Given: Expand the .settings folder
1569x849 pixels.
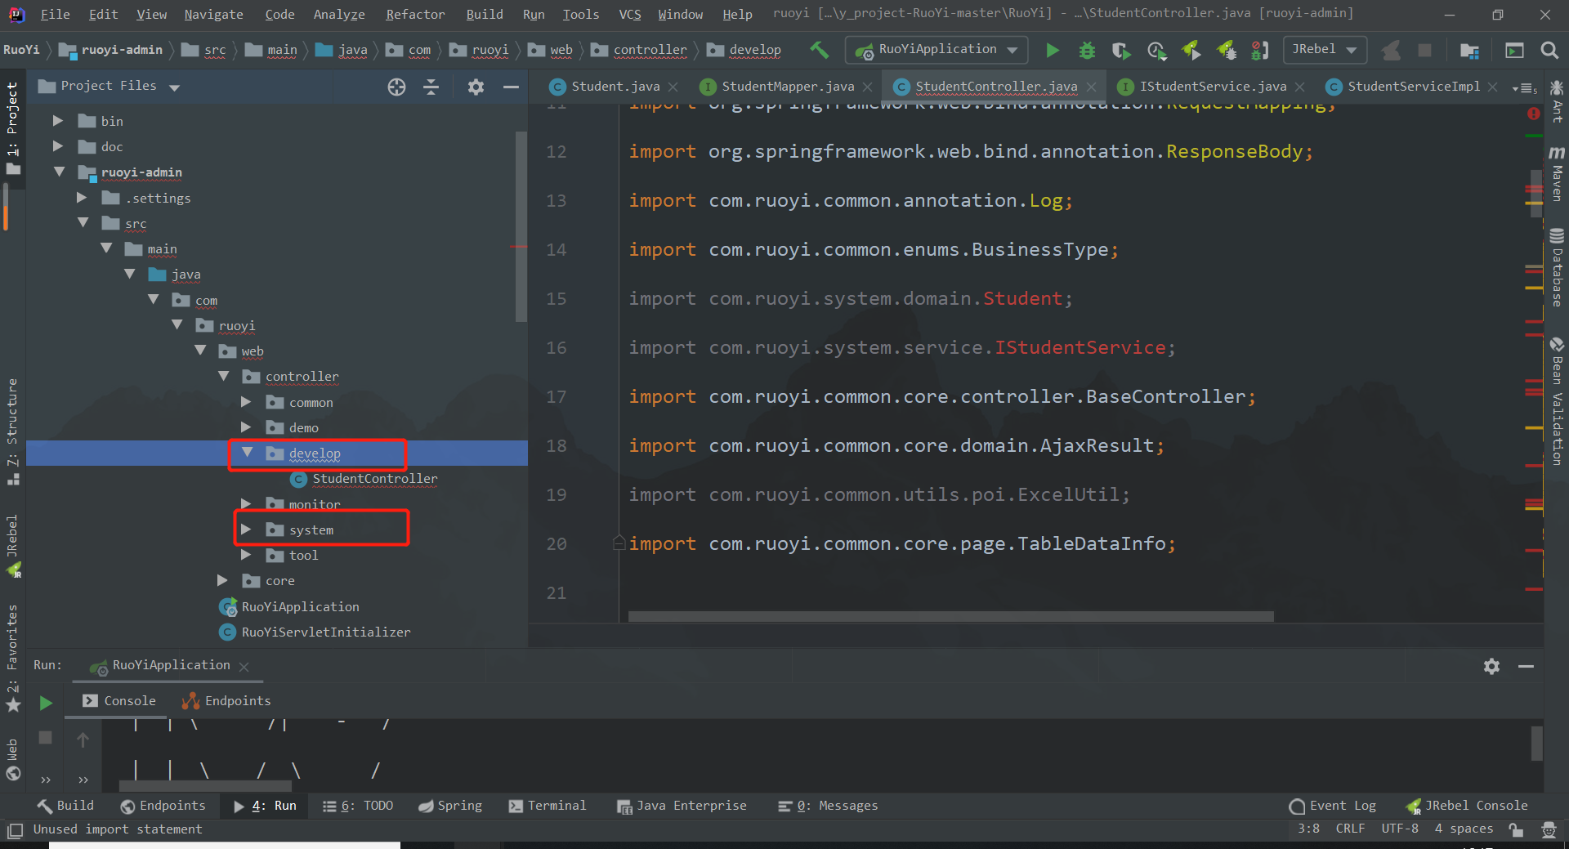Looking at the screenshot, I should 81,198.
